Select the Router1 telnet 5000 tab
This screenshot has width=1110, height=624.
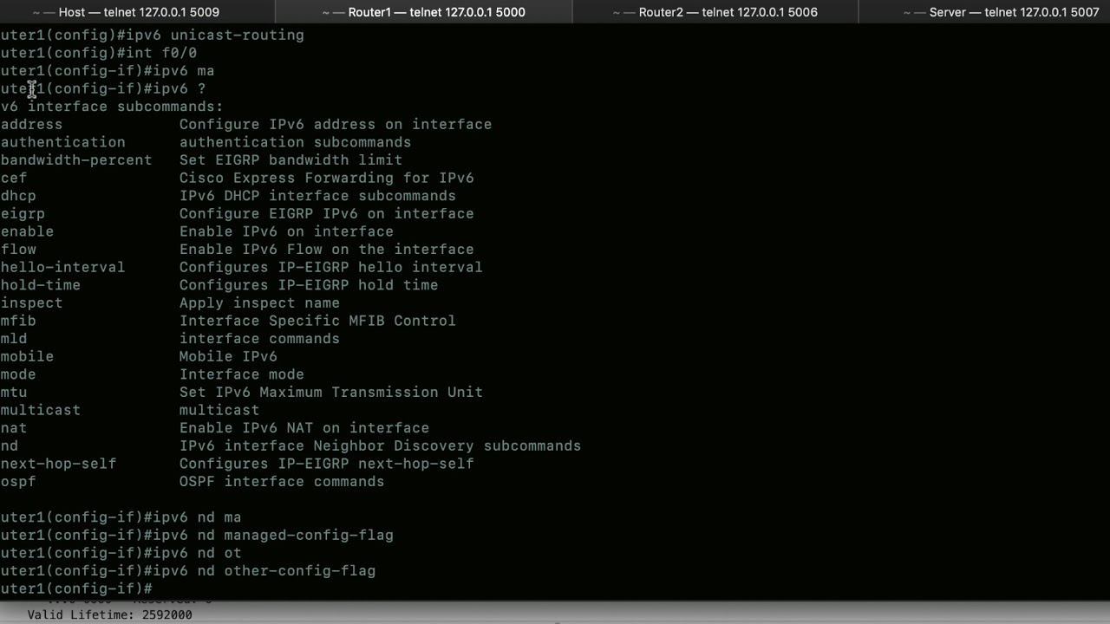[x=423, y=12]
